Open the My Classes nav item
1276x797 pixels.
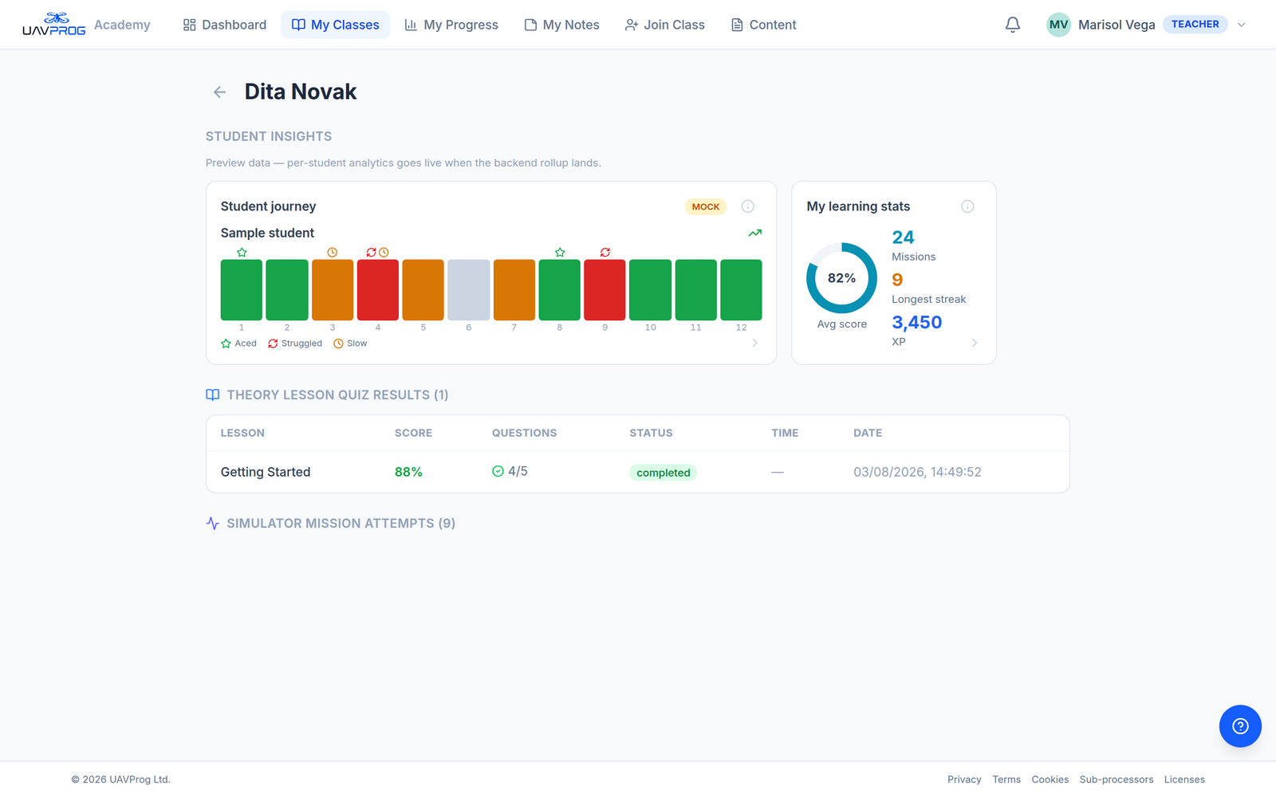point(336,25)
